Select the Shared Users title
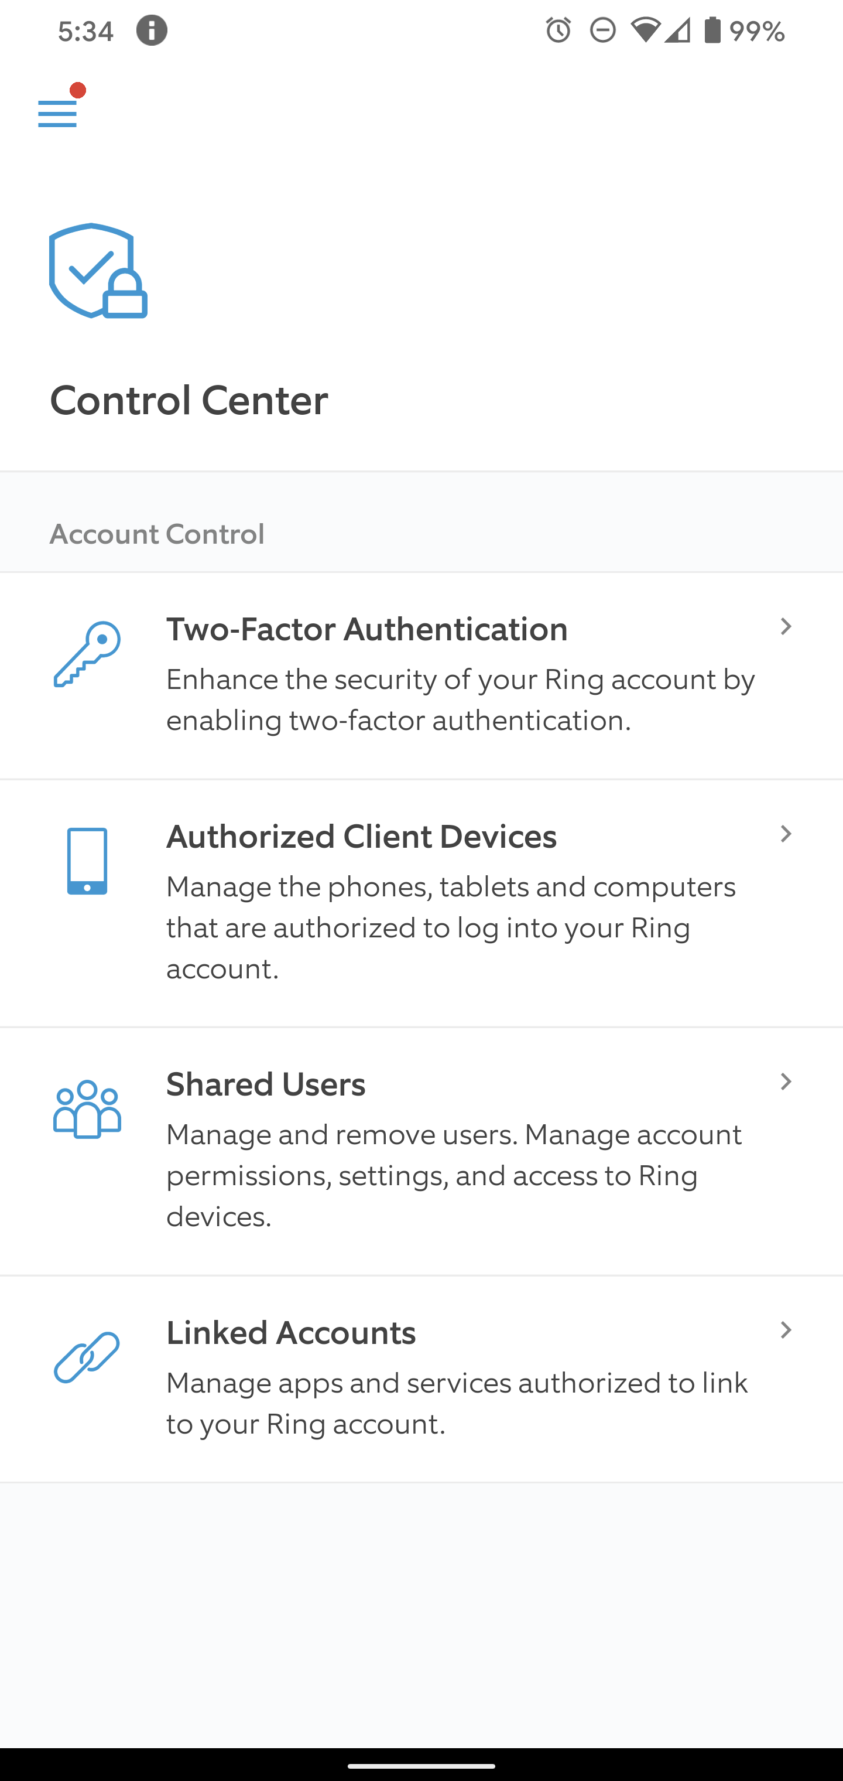 [266, 1084]
